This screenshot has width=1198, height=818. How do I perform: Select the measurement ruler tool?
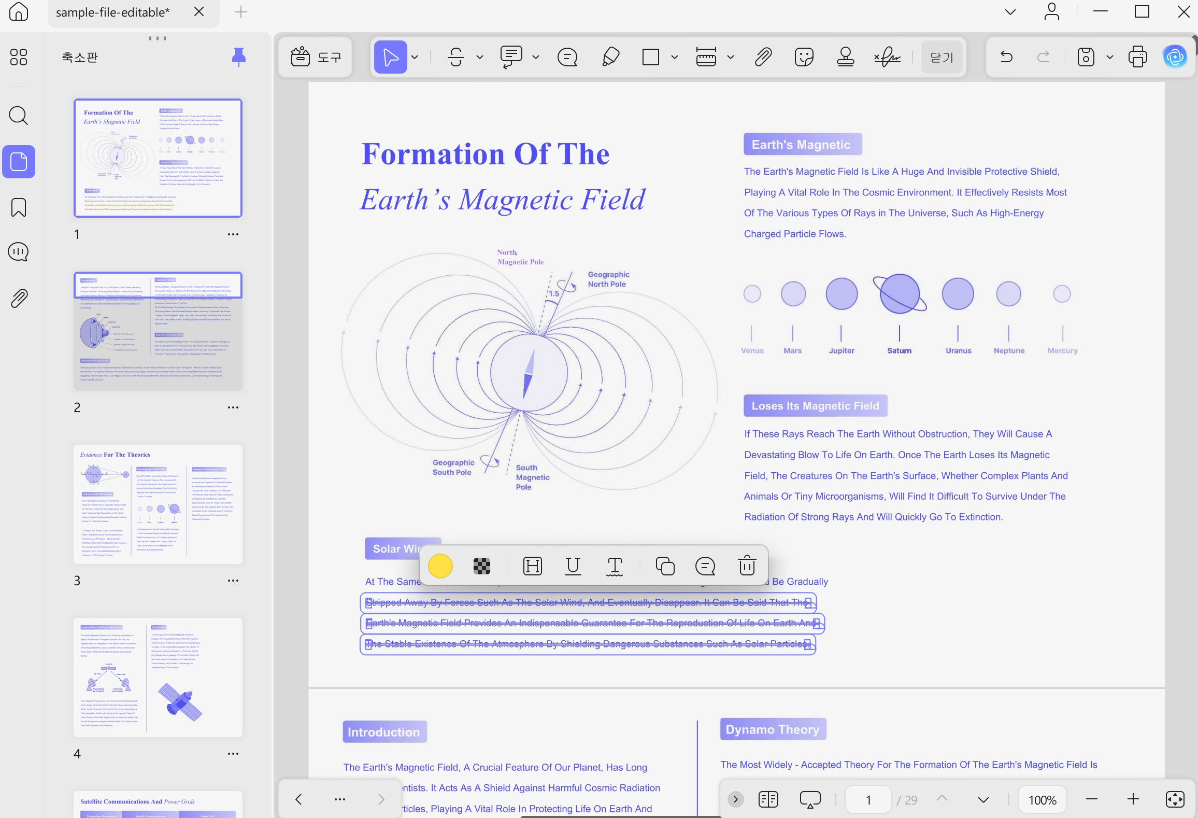pyautogui.click(x=706, y=57)
